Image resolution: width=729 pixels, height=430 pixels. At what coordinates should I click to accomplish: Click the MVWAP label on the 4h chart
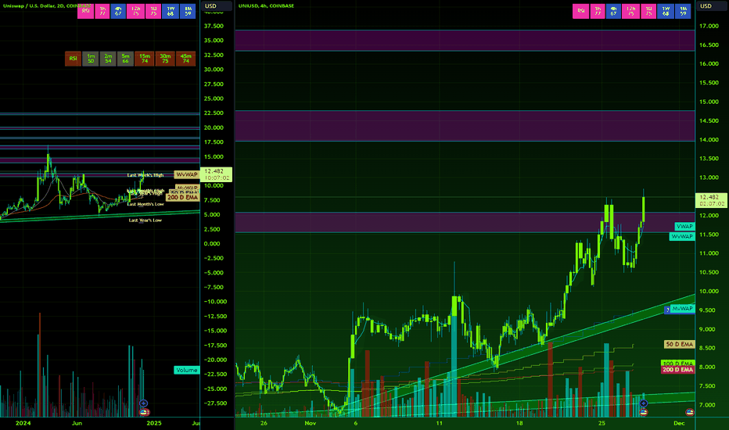(682, 309)
